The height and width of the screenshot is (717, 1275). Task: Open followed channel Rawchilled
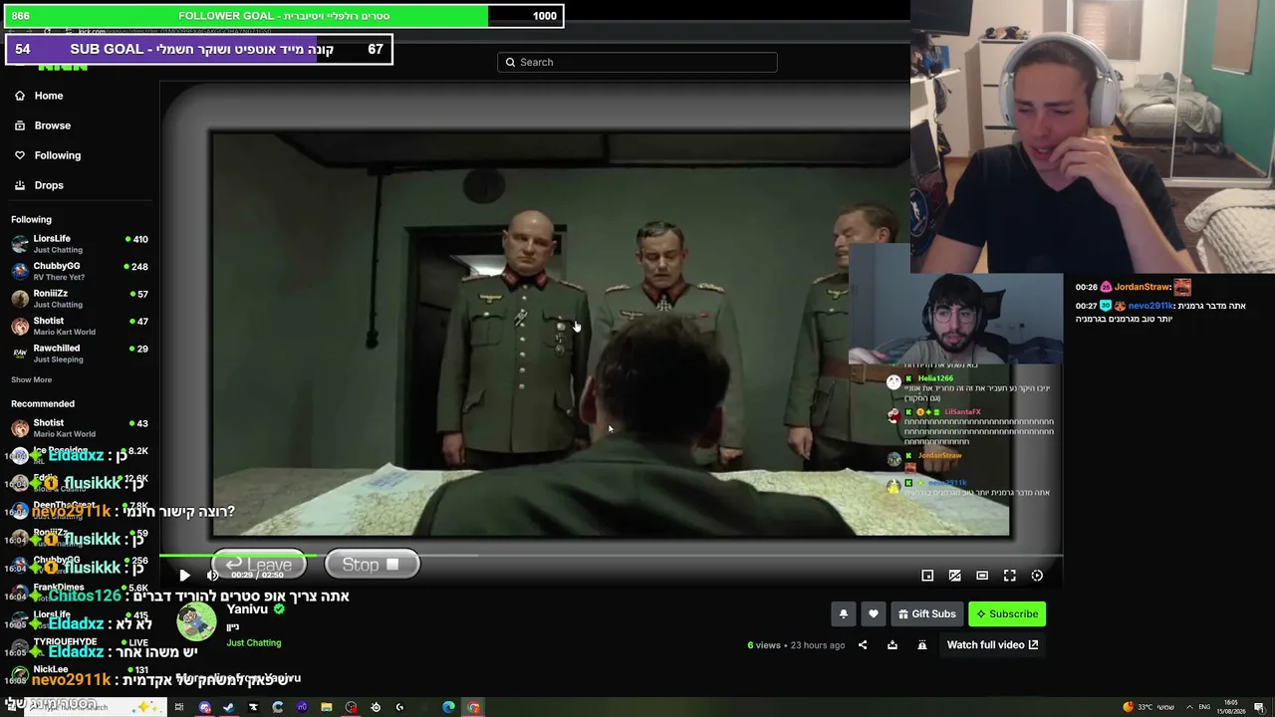[x=80, y=354]
